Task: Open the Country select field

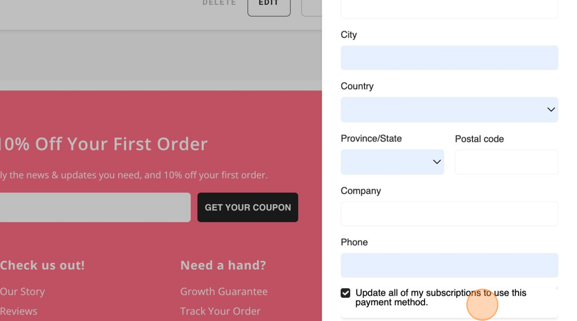Action: click(449, 110)
